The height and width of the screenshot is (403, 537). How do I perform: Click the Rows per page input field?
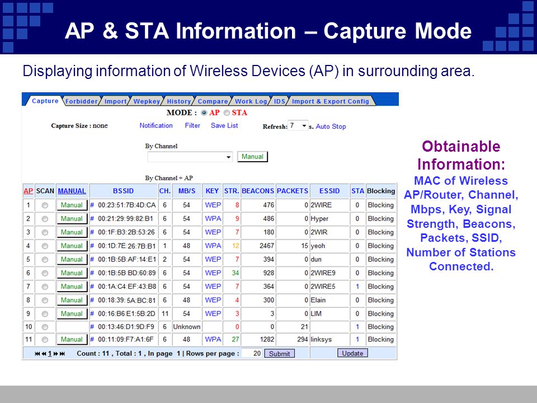pos(252,353)
